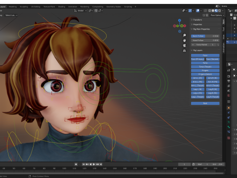The height and width of the screenshot is (178, 237).
Task: Toggle the Fingers rig layer
Action: [x=205, y=71]
